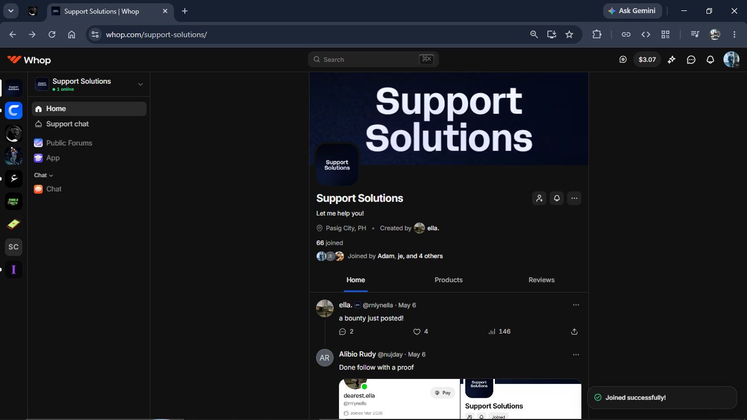The width and height of the screenshot is (747, 420).
Task: Expand the Support Solutions sidebar header dropdown
Action: pyautogui.click(x=141, y=84)
